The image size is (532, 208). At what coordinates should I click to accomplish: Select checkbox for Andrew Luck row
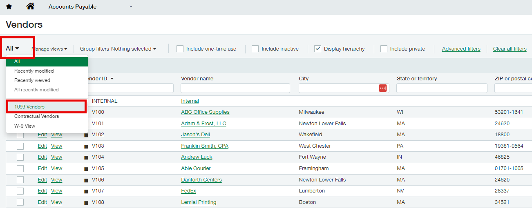[x=20, y=157]
